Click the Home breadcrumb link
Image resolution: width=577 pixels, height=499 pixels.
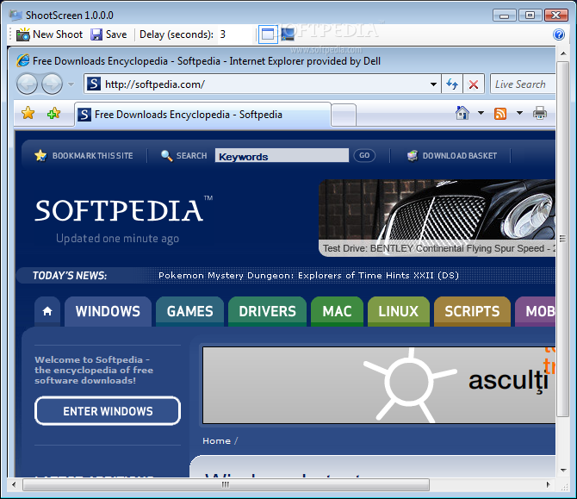(x=216, y=440)
